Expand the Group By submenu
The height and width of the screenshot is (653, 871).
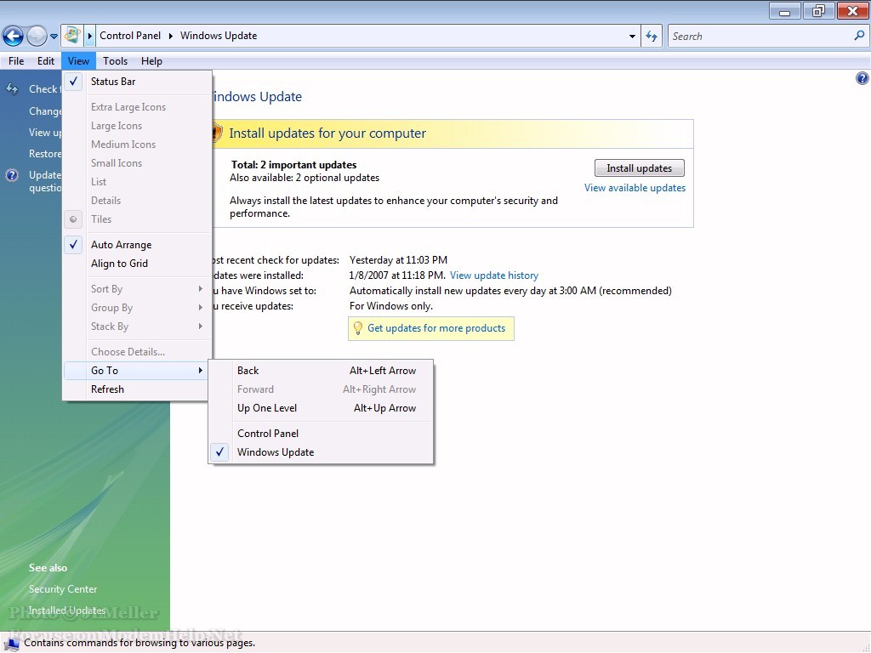tap(137, 308)
